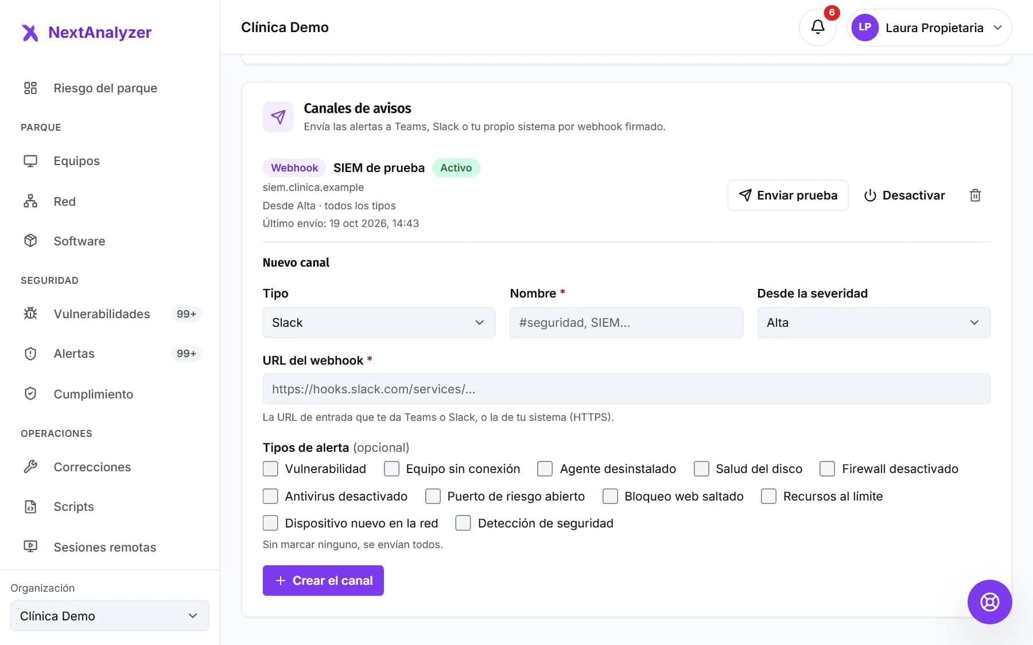This screenshot has width=1033, height=645.
Task: Delete the SIEM de prueba channel
Action: (x=975, y=196)
